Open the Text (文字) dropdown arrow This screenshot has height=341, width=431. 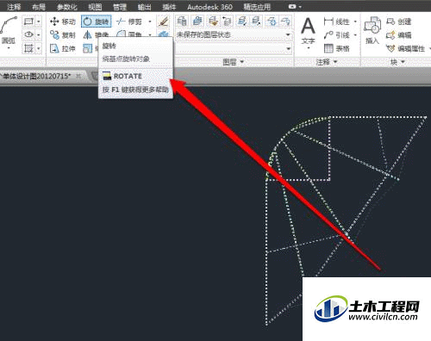[308, 47]
